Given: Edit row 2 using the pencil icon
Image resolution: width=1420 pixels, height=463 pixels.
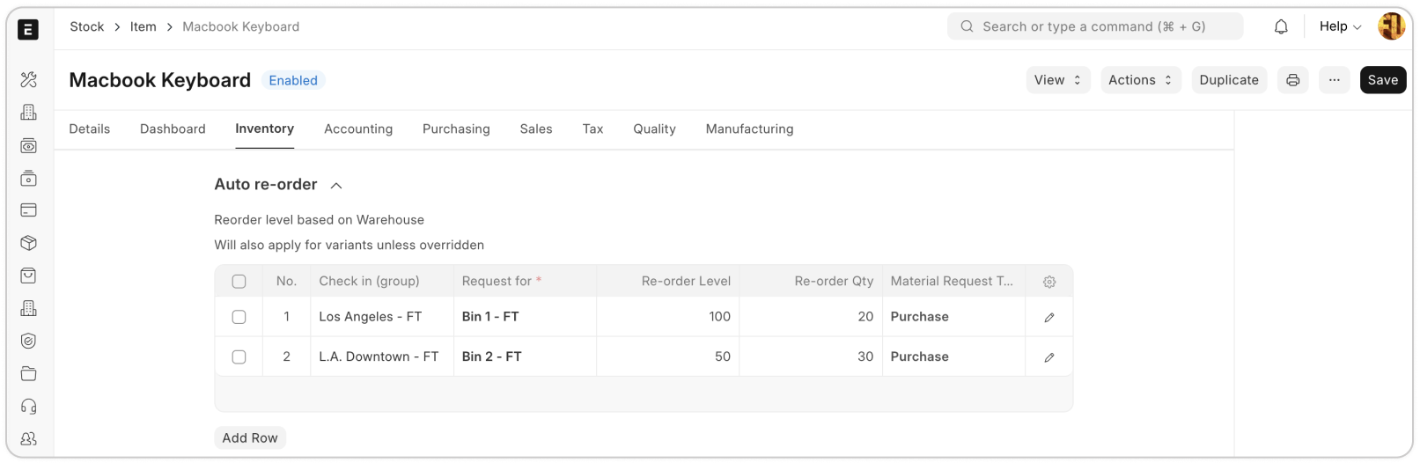Looking at the screenshot, I should tap(1048, 357).
